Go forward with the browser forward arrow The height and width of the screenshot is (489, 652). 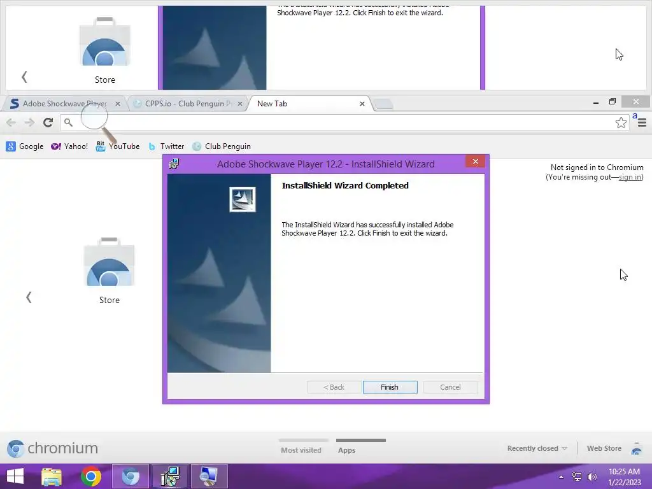pos(29,122)
